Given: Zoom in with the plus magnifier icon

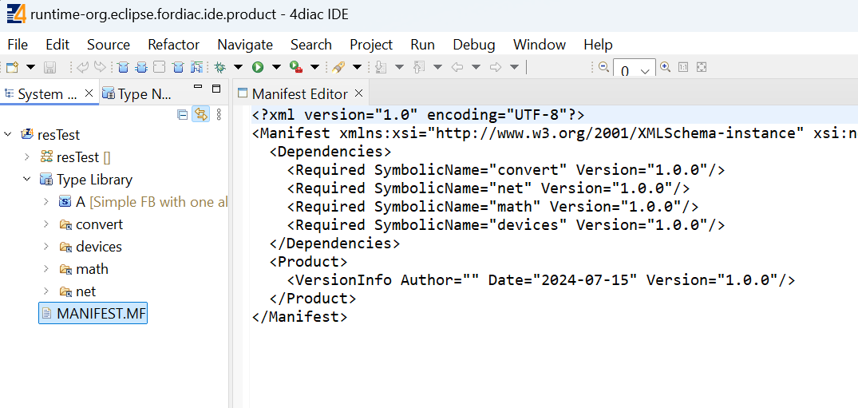Looking at the screenshot, I should coord(666,67).
